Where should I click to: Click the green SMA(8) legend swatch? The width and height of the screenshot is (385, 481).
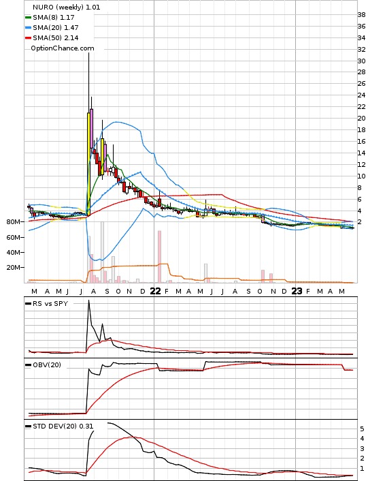click(x=28, y=18)
